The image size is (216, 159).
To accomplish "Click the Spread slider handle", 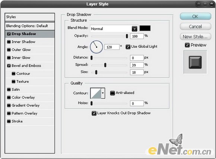I will (x=105, y=65).
